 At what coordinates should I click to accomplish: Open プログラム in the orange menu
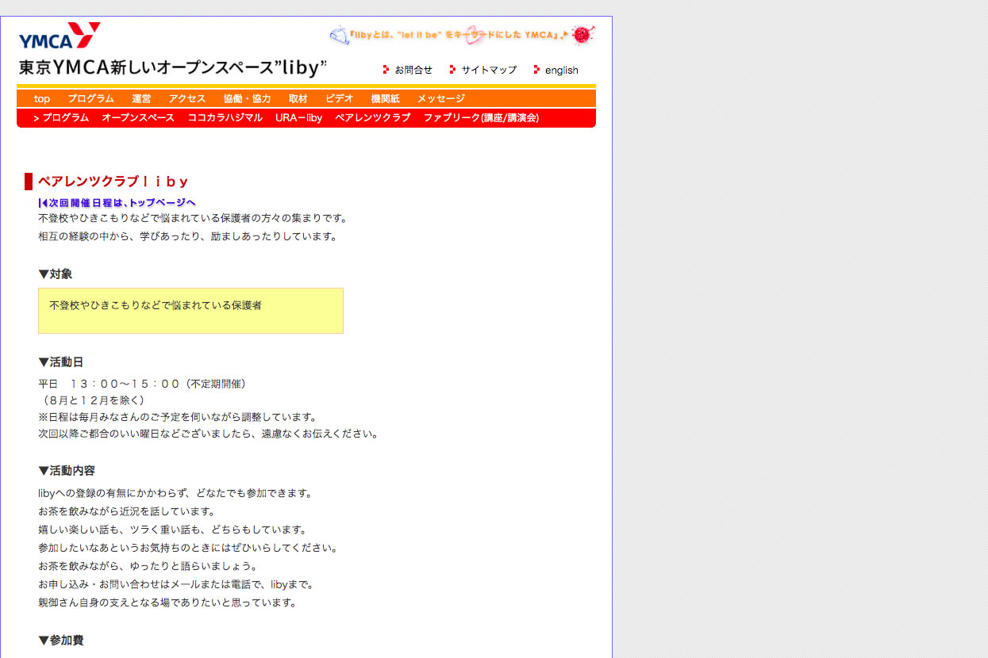[x=90, y=99]
